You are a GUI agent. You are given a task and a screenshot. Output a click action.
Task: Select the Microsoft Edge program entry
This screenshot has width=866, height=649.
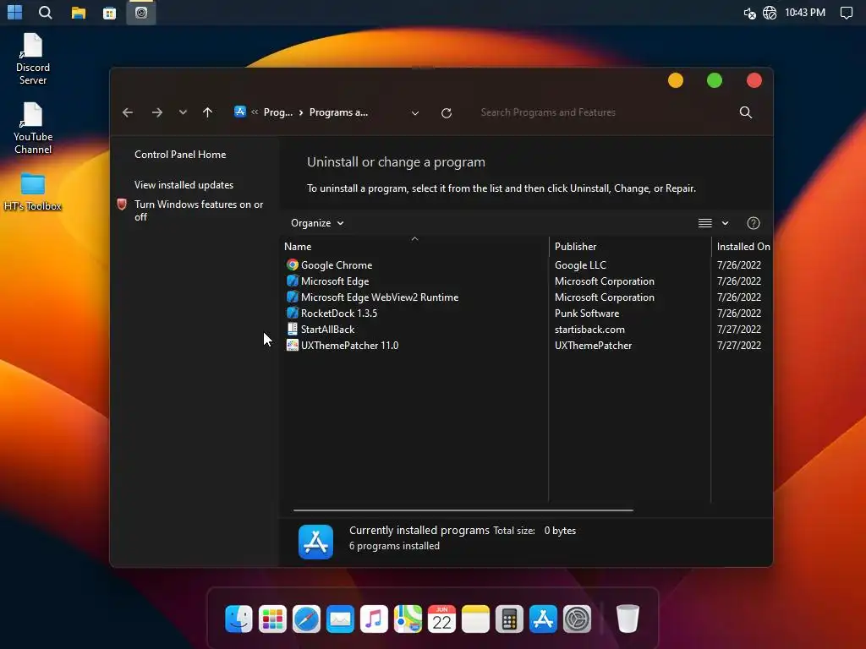tap(335, 281)
